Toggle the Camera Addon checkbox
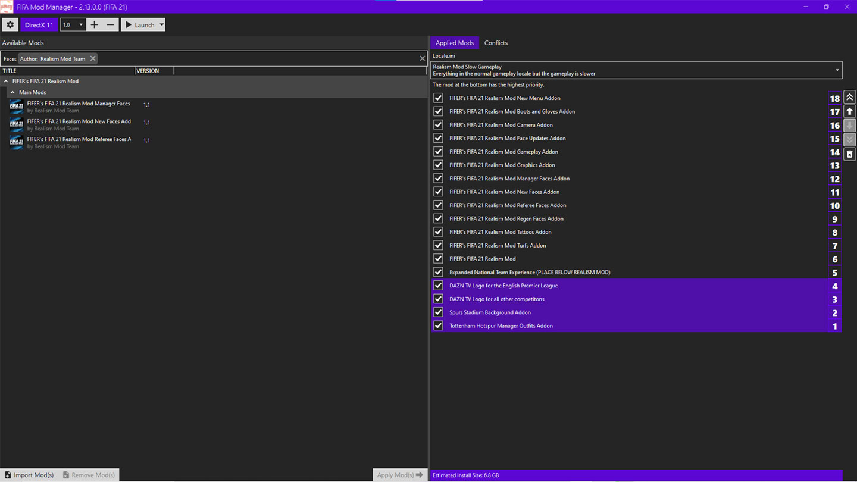 tap(439, 124)
